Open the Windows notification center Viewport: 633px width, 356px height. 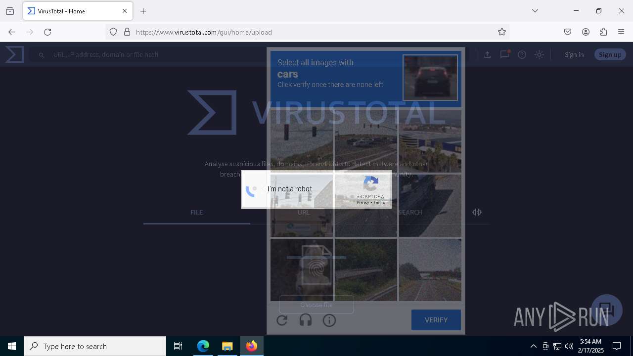click(617, 346)
